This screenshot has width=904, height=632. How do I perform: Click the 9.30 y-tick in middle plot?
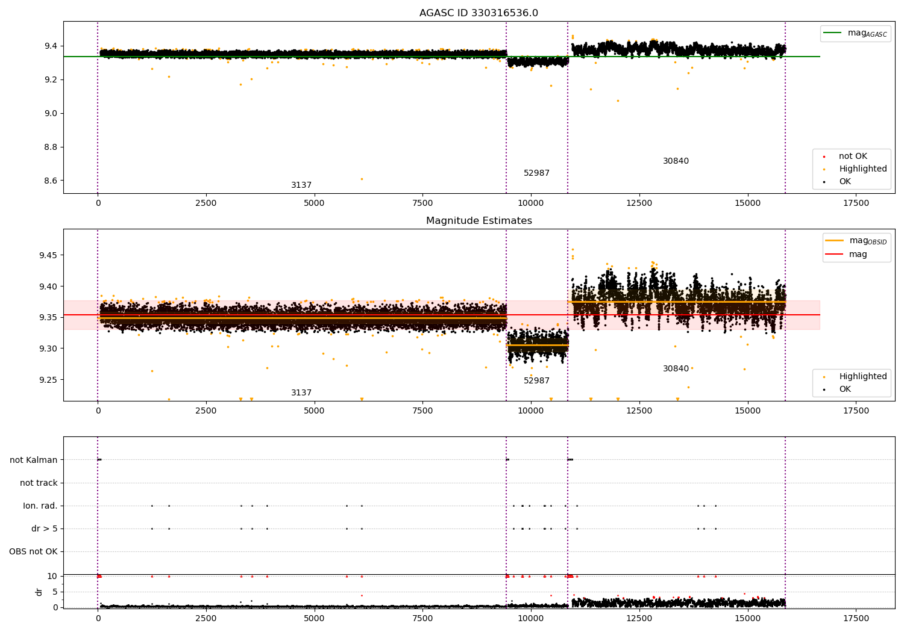(48, 349)
